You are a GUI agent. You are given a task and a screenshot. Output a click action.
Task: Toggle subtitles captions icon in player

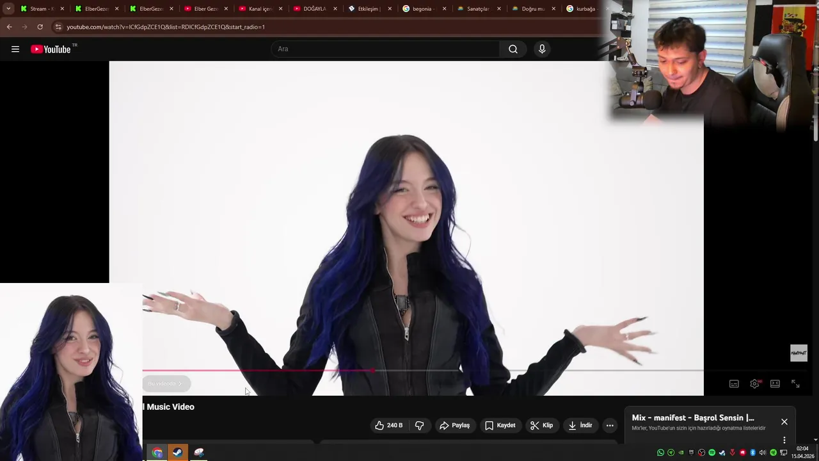point(734,384)
